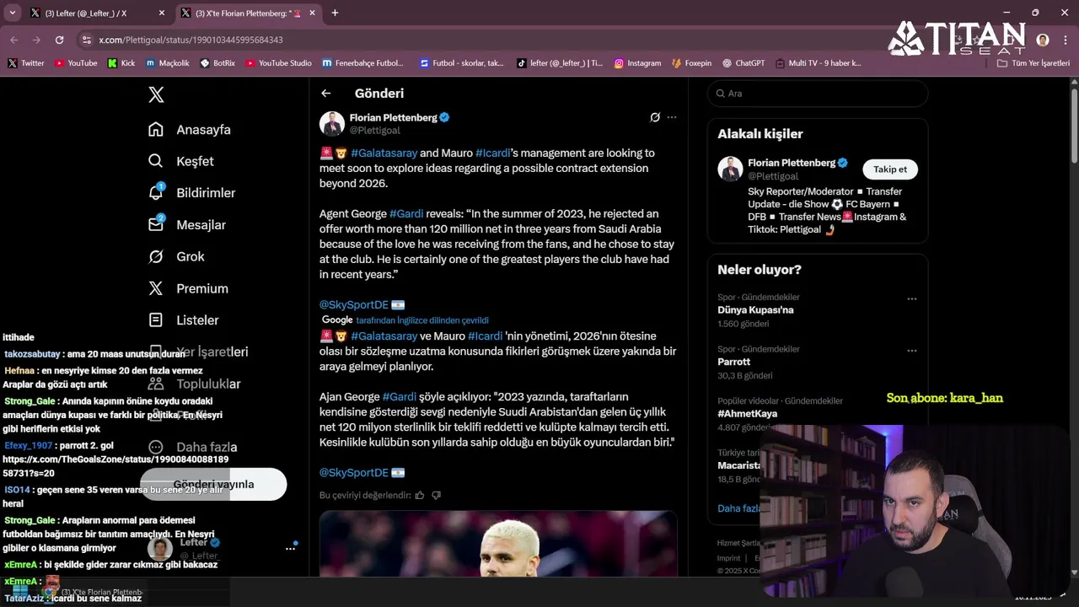Open Grok from the sidebar

tap(176, 256)
